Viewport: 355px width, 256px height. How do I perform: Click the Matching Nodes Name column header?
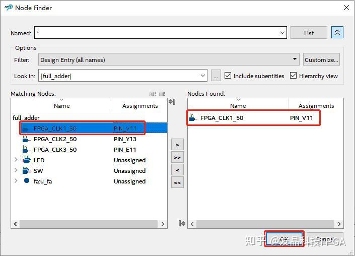[x=61, y=106]
